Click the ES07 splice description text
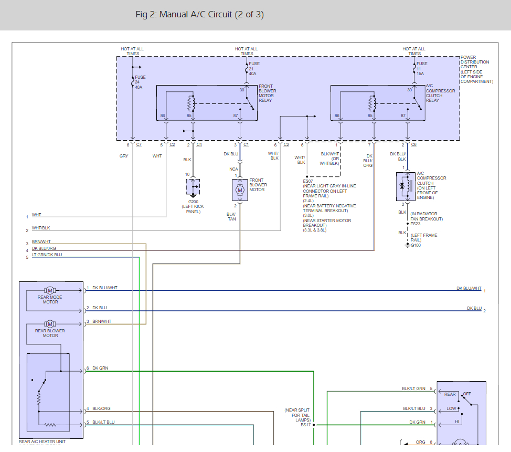 point(329,205)
